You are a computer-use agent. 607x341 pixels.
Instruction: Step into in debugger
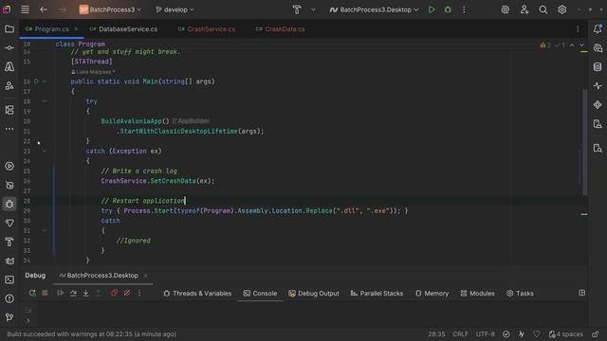coord(86,293)
